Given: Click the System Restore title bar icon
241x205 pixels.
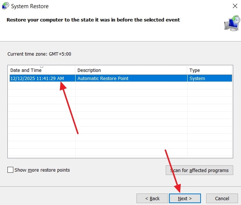Looking at the screenshot, I should tap(6, 6).
